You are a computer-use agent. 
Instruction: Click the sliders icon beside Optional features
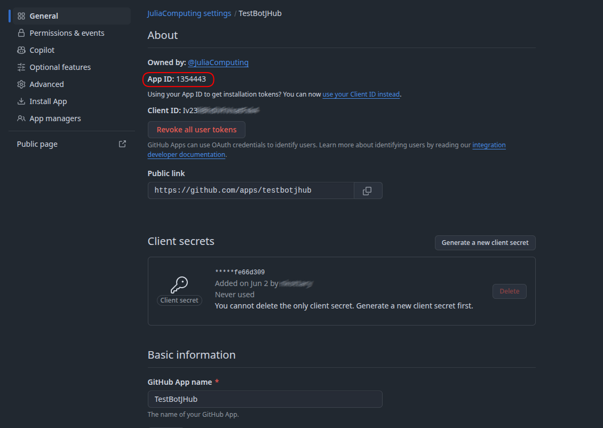coord(21,67)
